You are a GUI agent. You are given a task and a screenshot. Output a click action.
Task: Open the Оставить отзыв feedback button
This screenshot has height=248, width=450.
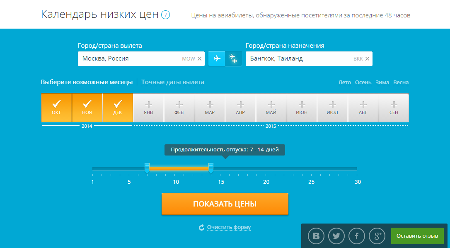417,236
